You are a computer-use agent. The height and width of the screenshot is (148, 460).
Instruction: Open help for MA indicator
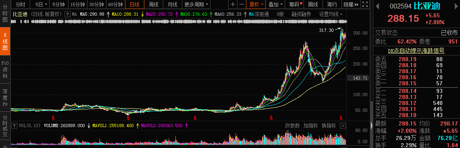click(67, 14)
